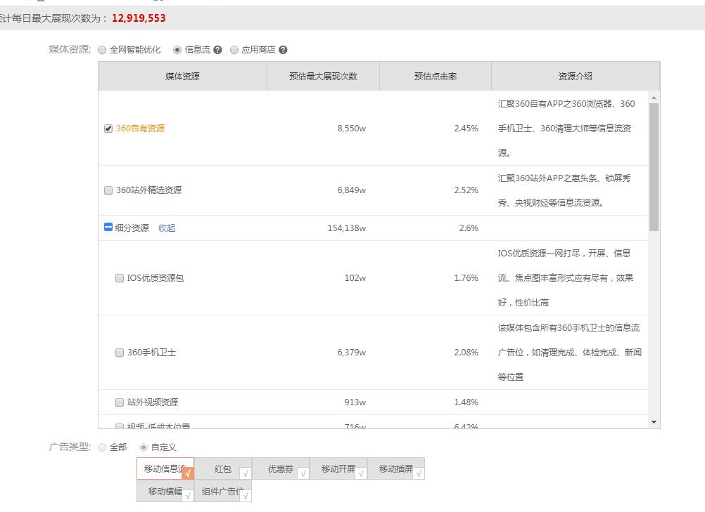Click the help icon beside 信息流
Image resolution: width=705 pixels, height=512 pixels.
click(218, 50)
